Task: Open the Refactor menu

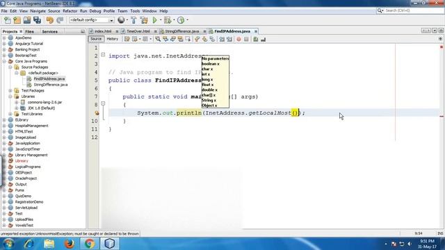Action: click(70, 11)
